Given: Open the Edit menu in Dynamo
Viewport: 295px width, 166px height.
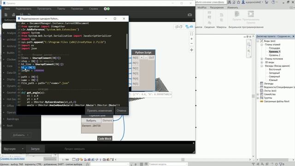Looking at the screenshot, I should [24, 9].
